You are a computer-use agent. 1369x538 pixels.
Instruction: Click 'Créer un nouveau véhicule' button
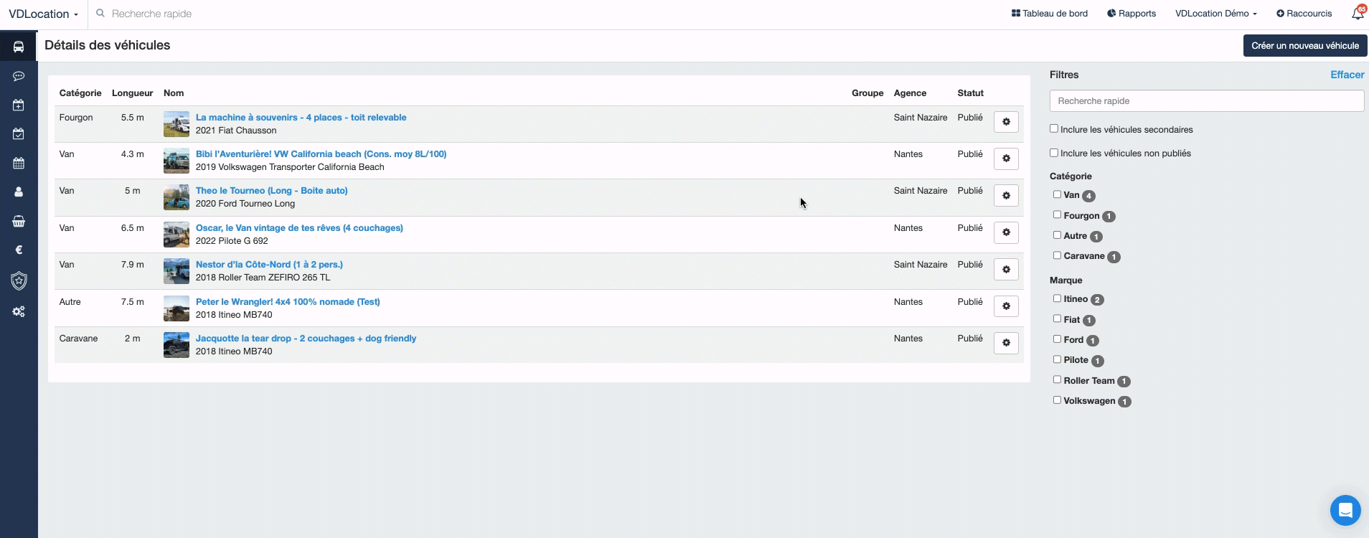click(x=1304, y=45)
